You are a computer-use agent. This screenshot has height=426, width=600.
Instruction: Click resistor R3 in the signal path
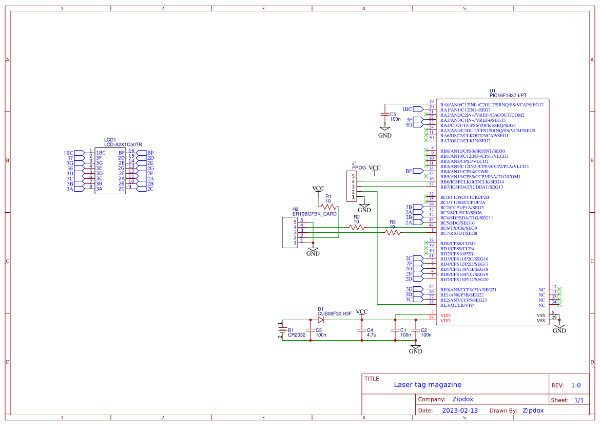point(392,232)
